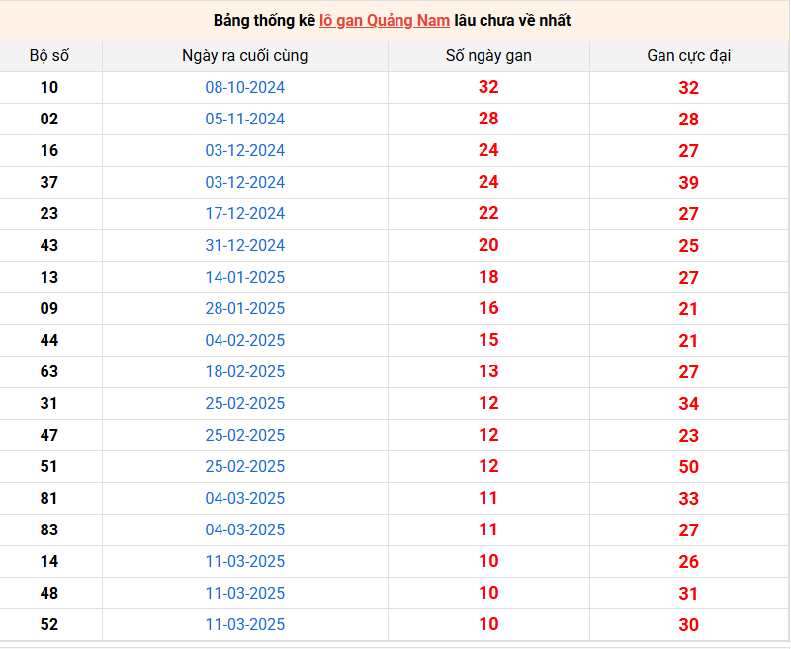791x649 pixels.
Task: Open the "lô gan Quảng Nam" link
Action: pyautogui.click(x=385, y=20)
